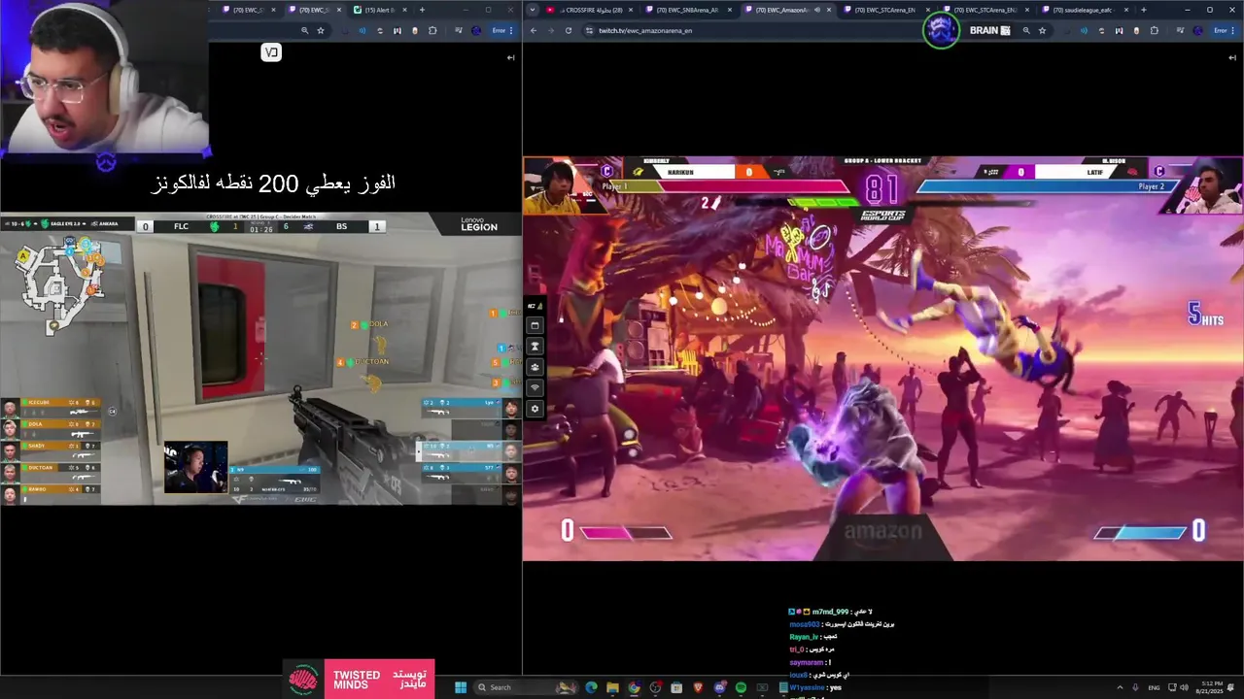This screenshot has width=1244, height=699.
Task: Click the Twisted Minds banner
Action: [x=360, y=679]
